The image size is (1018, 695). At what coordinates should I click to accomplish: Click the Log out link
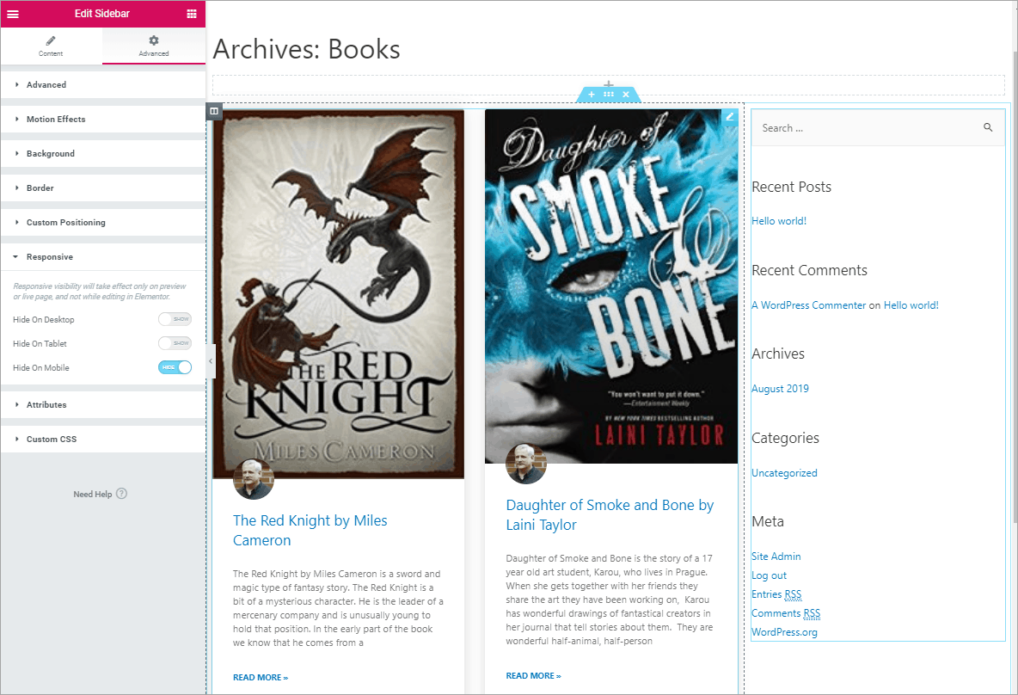(x=770, y=575)
